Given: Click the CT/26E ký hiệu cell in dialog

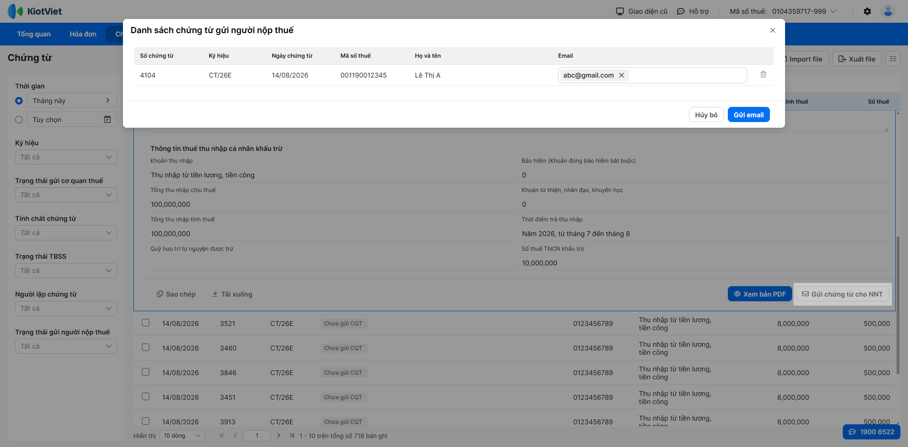Looking at the screenshot, I should tap(220, 75).
